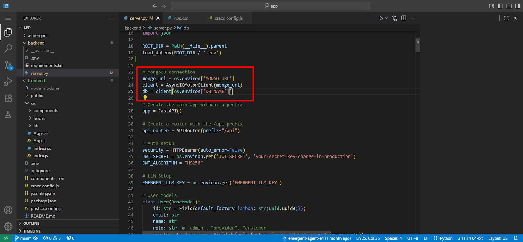
Task: Open Customize Layout icon in title bar
Action: (491, 6)
